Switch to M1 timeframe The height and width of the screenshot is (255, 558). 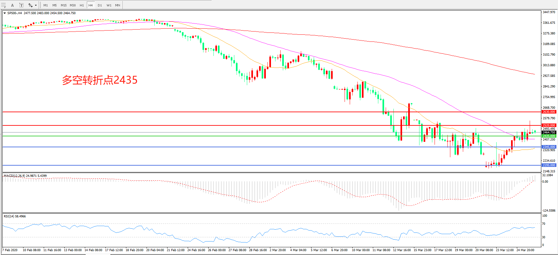[46, 5]
